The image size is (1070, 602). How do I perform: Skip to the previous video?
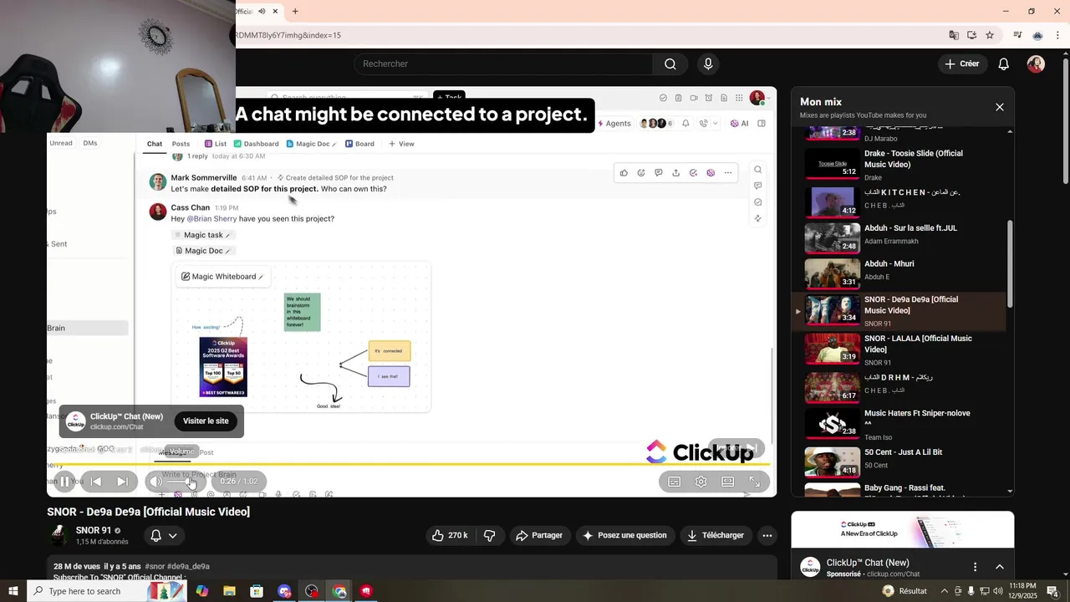tap(95, 482)
